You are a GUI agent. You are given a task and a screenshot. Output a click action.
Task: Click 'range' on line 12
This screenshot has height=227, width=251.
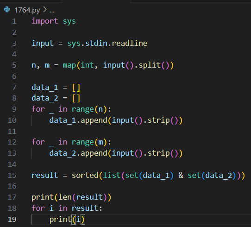83,143
